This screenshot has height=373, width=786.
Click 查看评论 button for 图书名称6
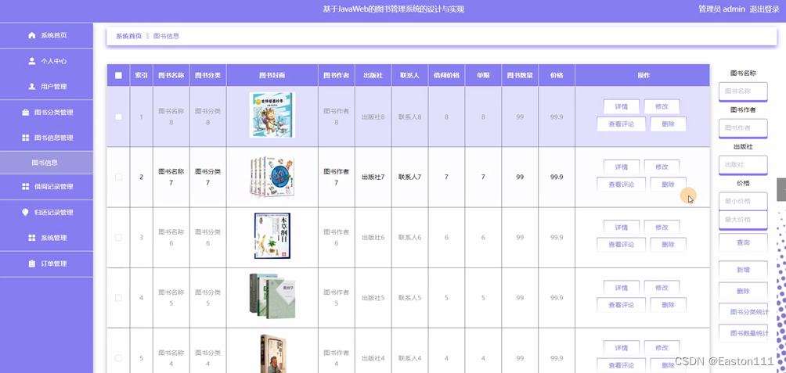pyautogui.click(x=621, y=245)
